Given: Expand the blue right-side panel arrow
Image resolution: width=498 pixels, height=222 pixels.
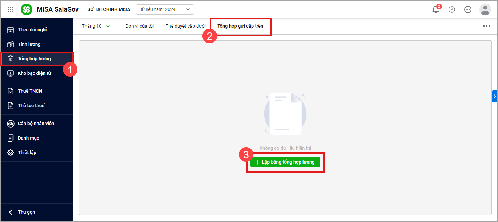Looking at the screenshot, I should coord(494,96).
